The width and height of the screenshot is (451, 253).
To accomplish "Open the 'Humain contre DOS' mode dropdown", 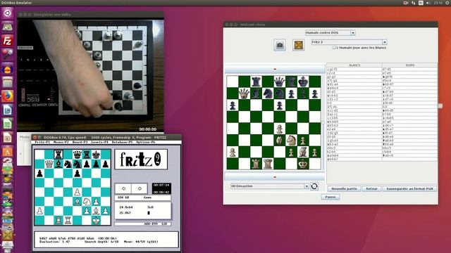I will coord(330,33).
